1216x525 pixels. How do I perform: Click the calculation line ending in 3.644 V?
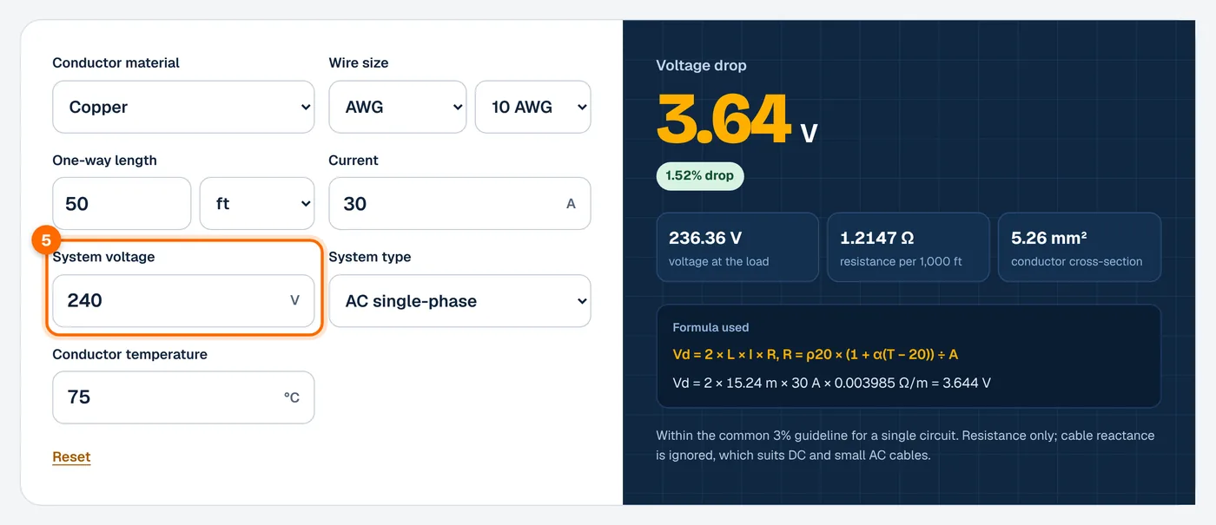(x=832, y=383)
